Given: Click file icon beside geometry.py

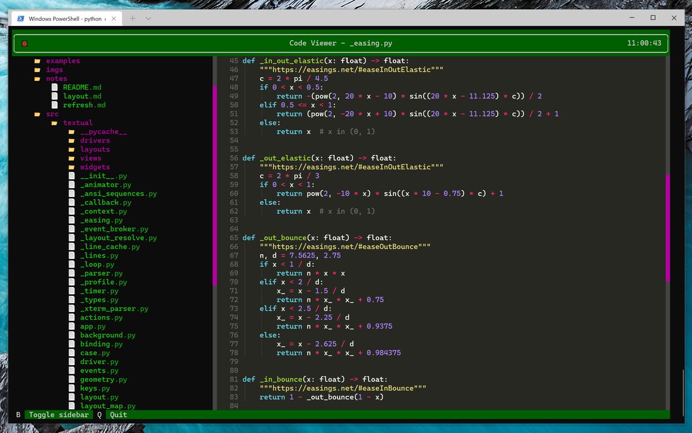Looking at the screenshot, I should (72, 379).
